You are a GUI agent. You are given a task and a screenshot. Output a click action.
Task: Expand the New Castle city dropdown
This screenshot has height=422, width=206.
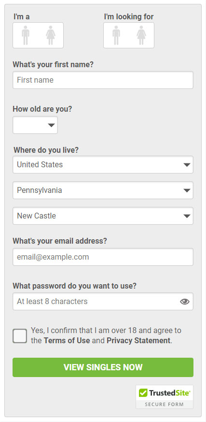pyautogui.click(x=103, y=216)
